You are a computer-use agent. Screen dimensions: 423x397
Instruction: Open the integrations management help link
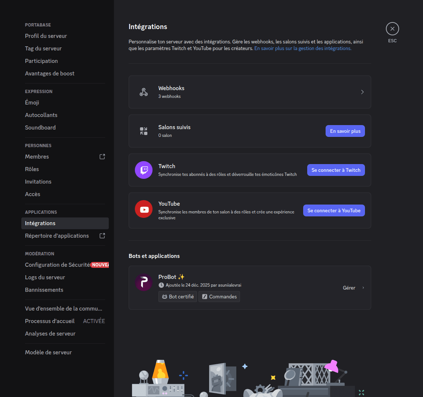pos(302,48)
